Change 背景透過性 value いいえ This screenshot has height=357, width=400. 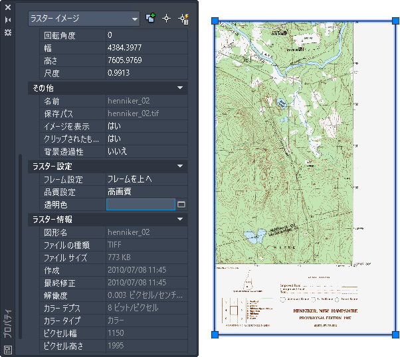(x=147, y=151)
